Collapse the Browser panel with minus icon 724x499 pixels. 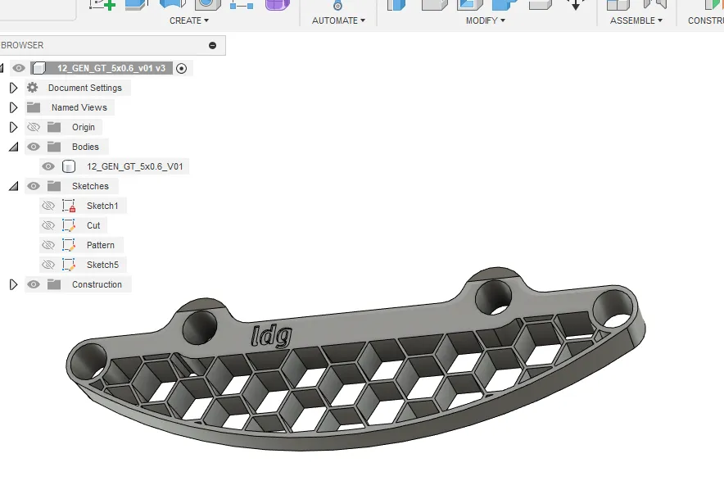point(213,46)
